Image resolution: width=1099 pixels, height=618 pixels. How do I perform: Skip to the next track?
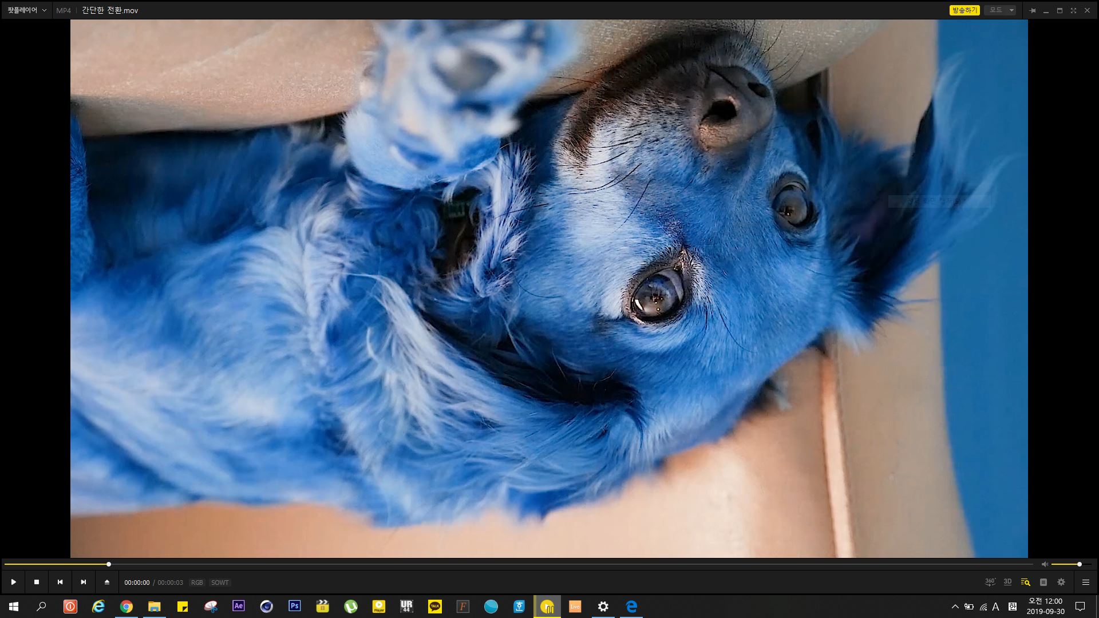84,582
